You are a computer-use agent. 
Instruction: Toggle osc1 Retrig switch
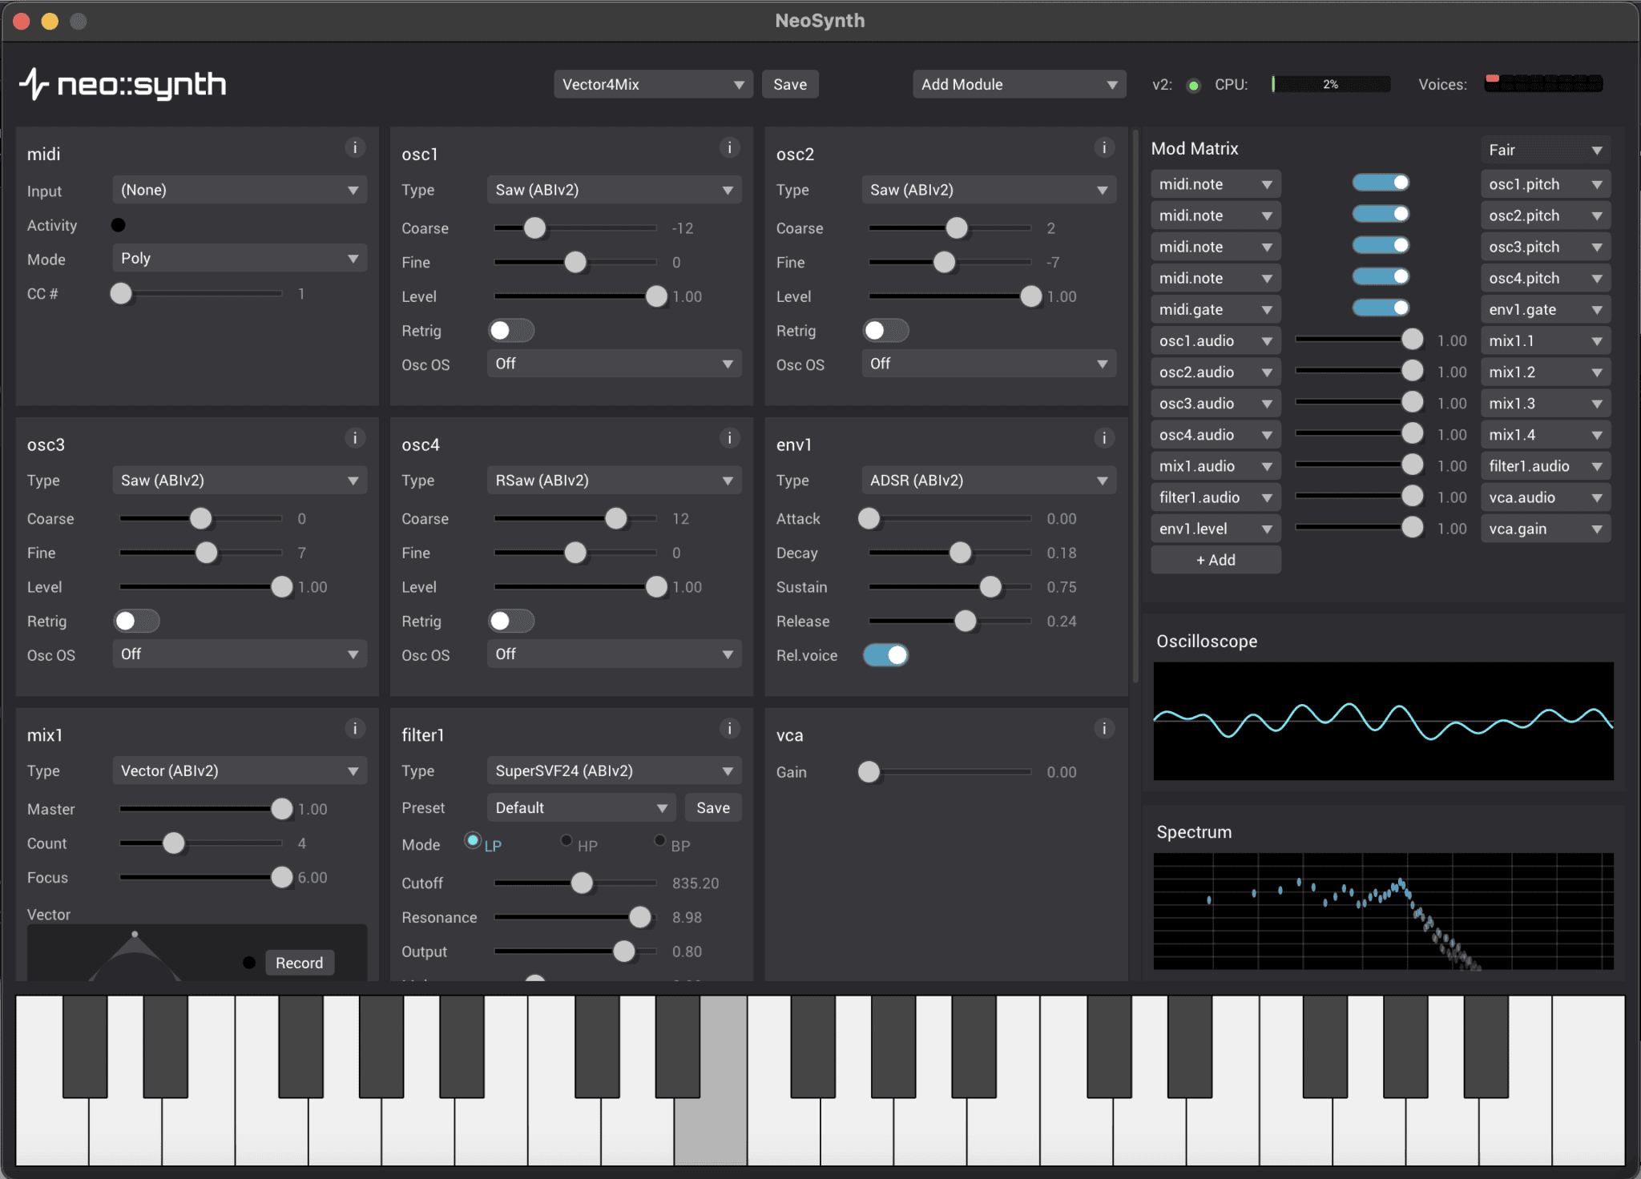(x=511, y=330)
